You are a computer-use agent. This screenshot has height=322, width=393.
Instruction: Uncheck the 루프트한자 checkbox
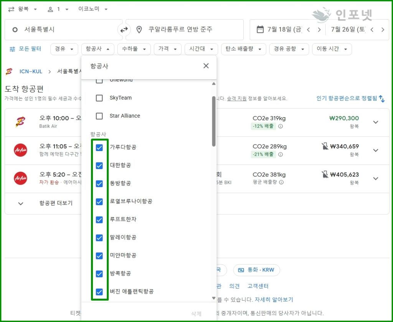pyautogui.click(x=99, y=220)
